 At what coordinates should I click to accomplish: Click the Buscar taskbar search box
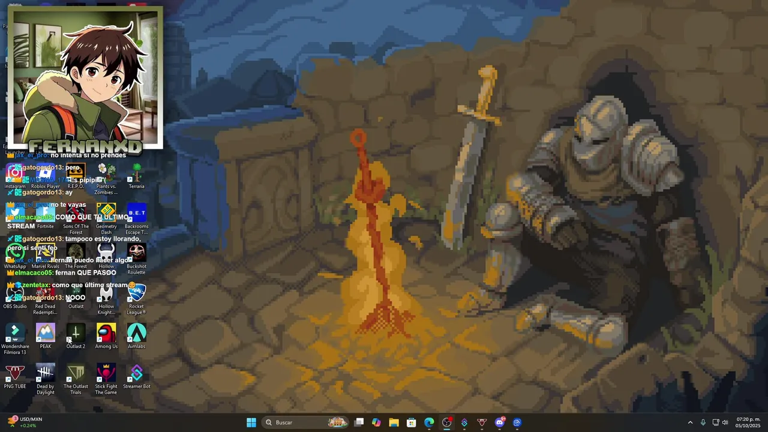click(x=306, y=422)
